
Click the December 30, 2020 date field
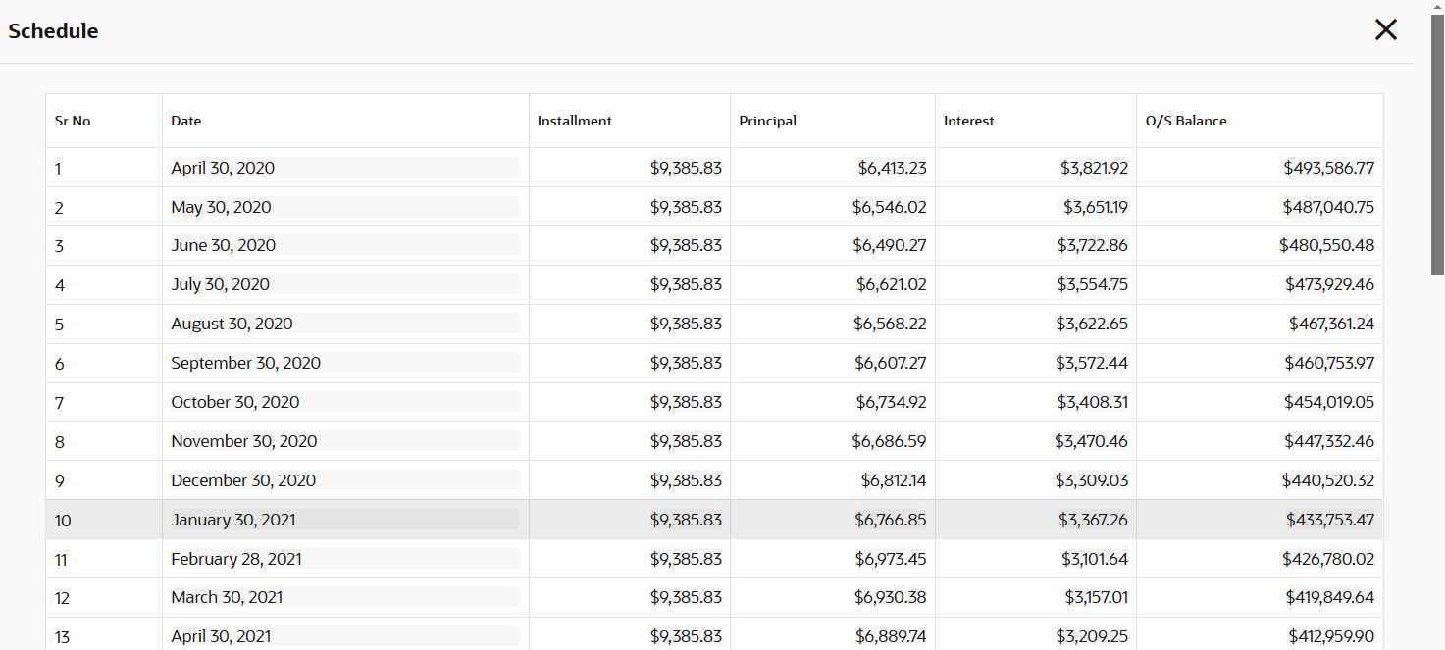point(345,480)
